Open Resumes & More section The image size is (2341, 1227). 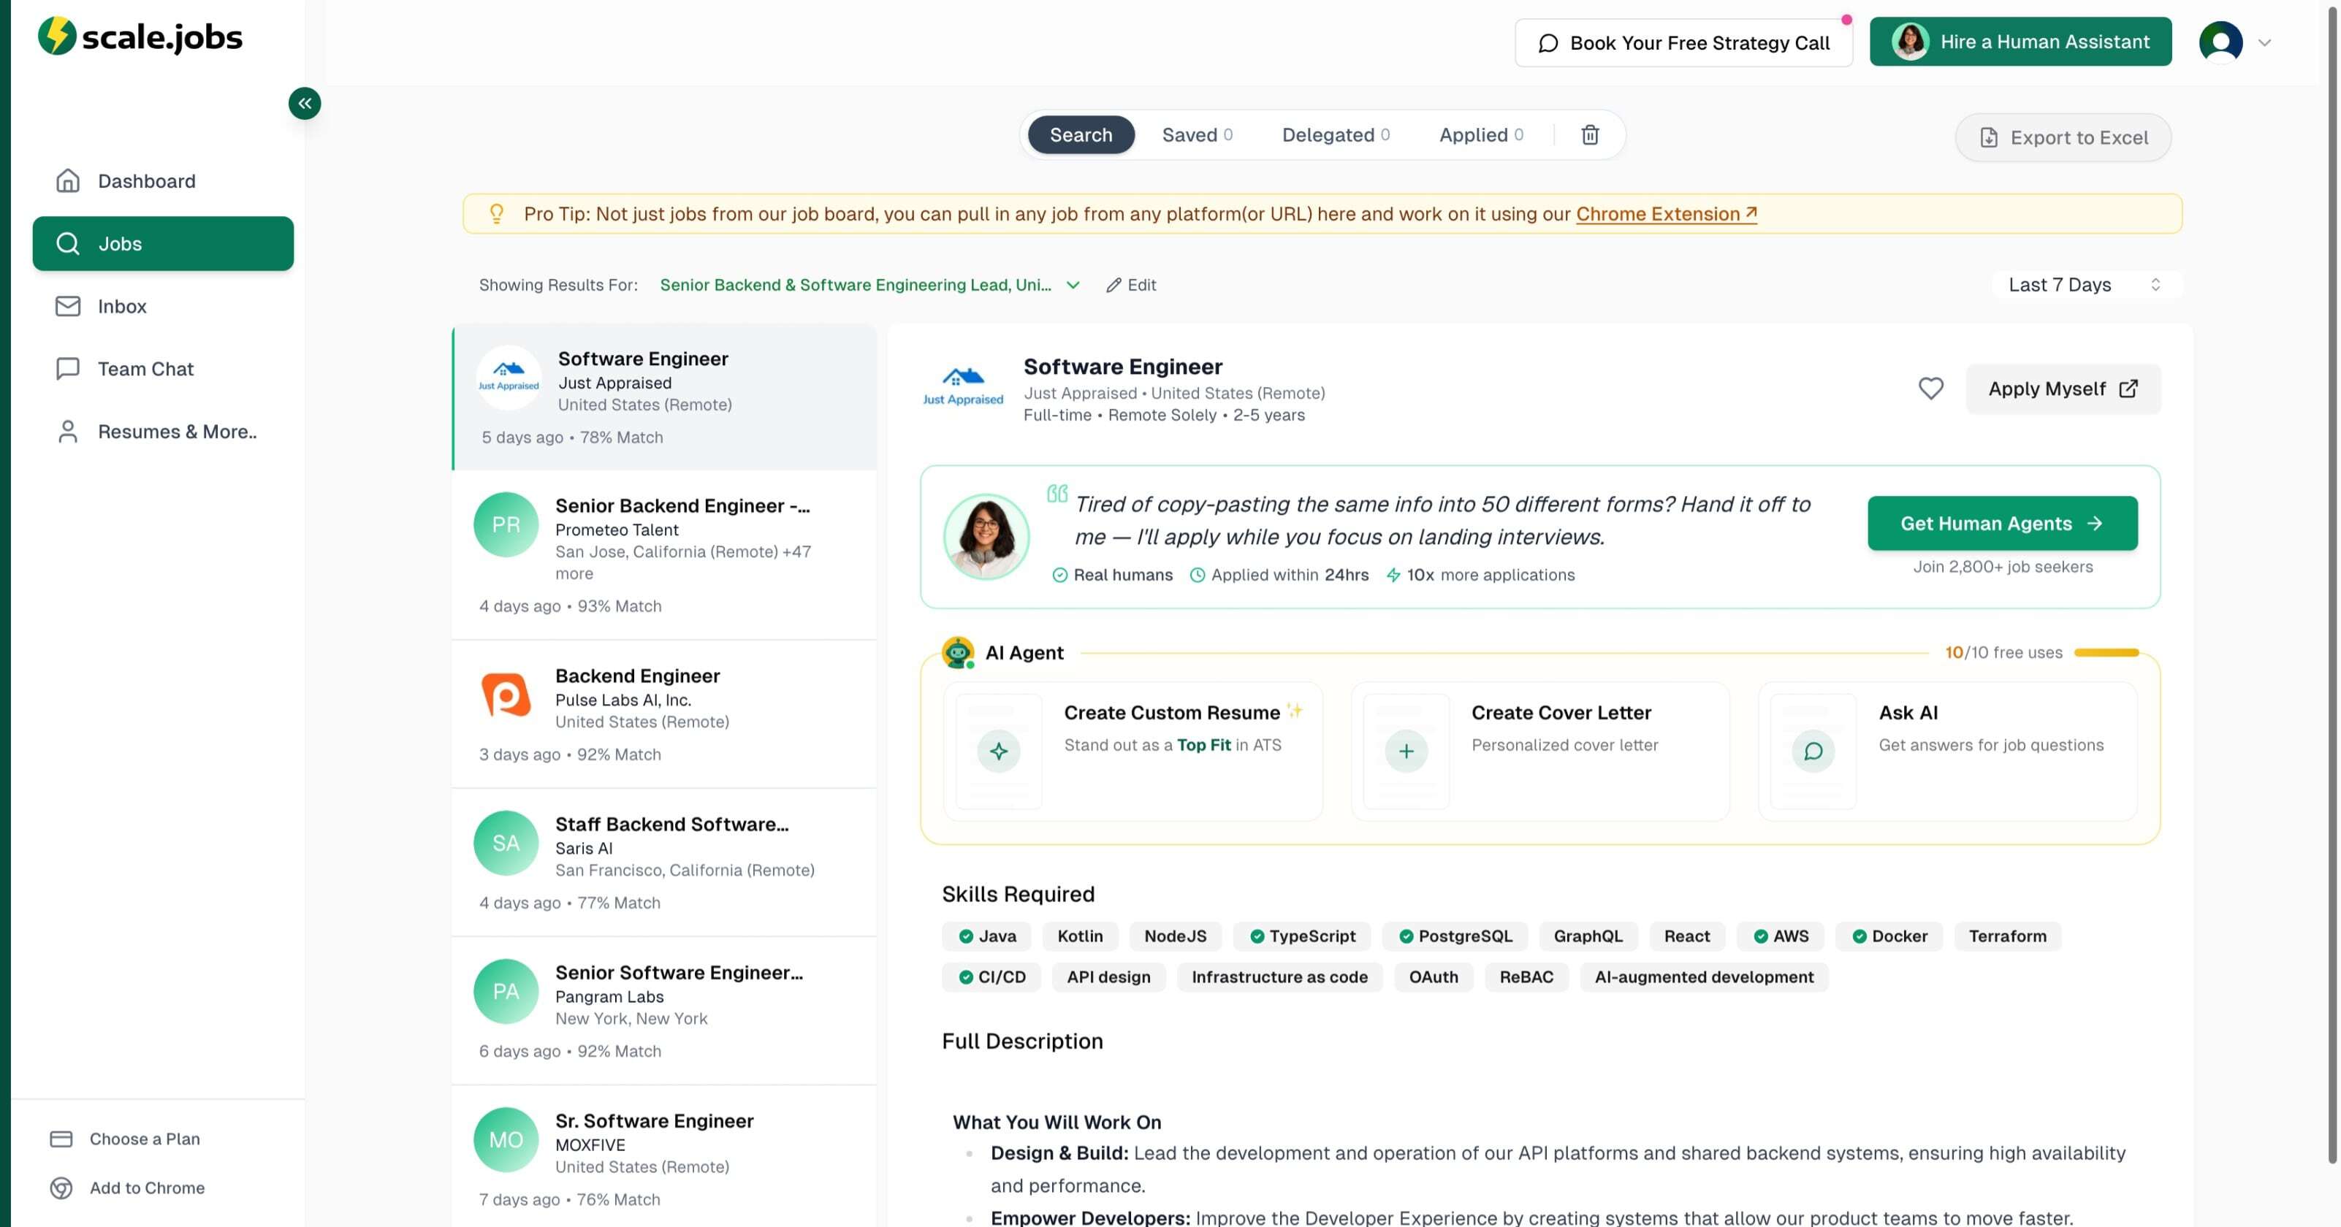tap(164, 432)
